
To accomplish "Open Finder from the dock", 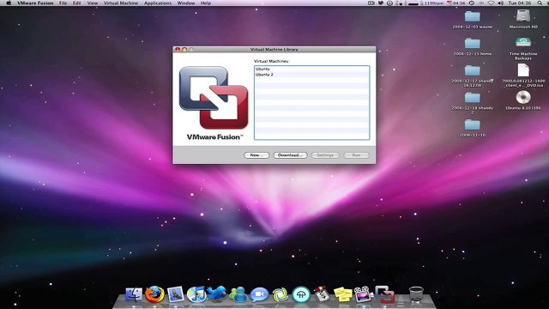I will (134, 294).
